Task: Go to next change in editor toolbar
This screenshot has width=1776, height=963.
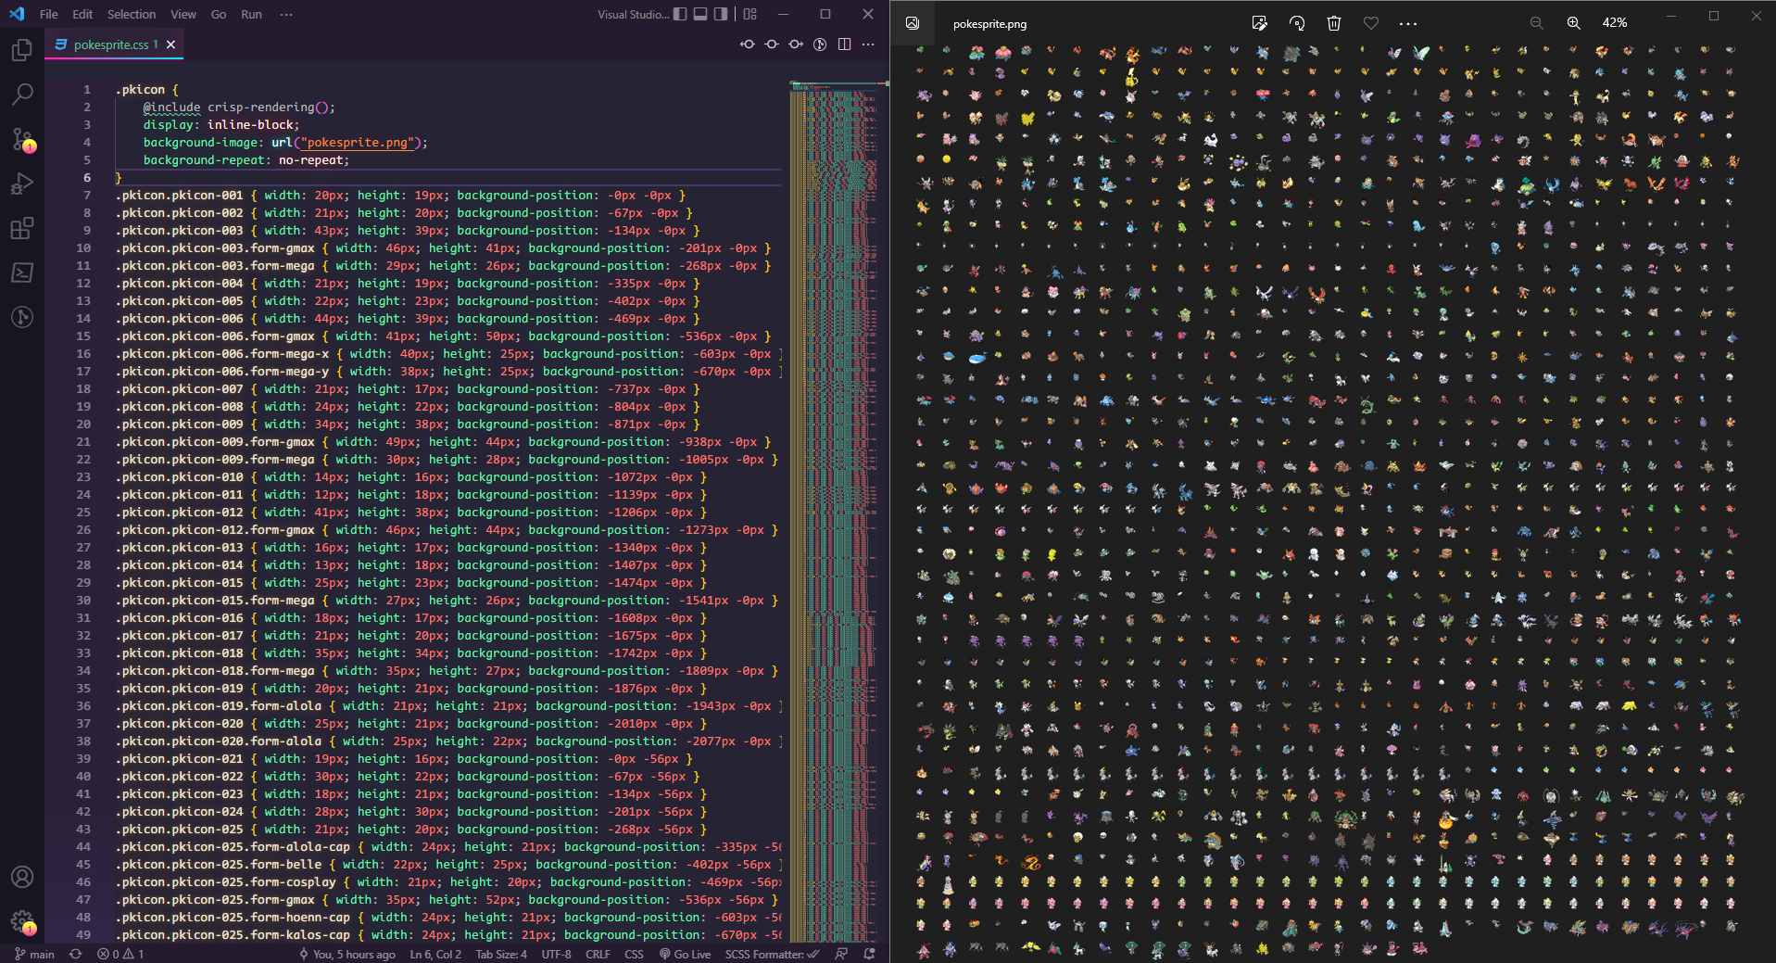Action: (x=796, y=44)
